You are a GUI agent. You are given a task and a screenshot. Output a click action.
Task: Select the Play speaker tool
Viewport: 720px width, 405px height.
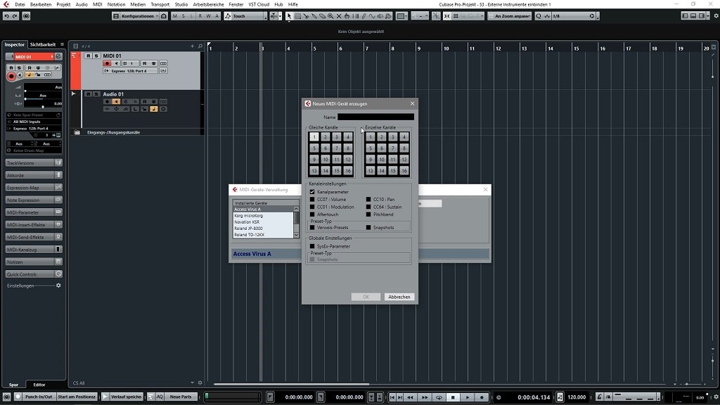click(380, 16)
